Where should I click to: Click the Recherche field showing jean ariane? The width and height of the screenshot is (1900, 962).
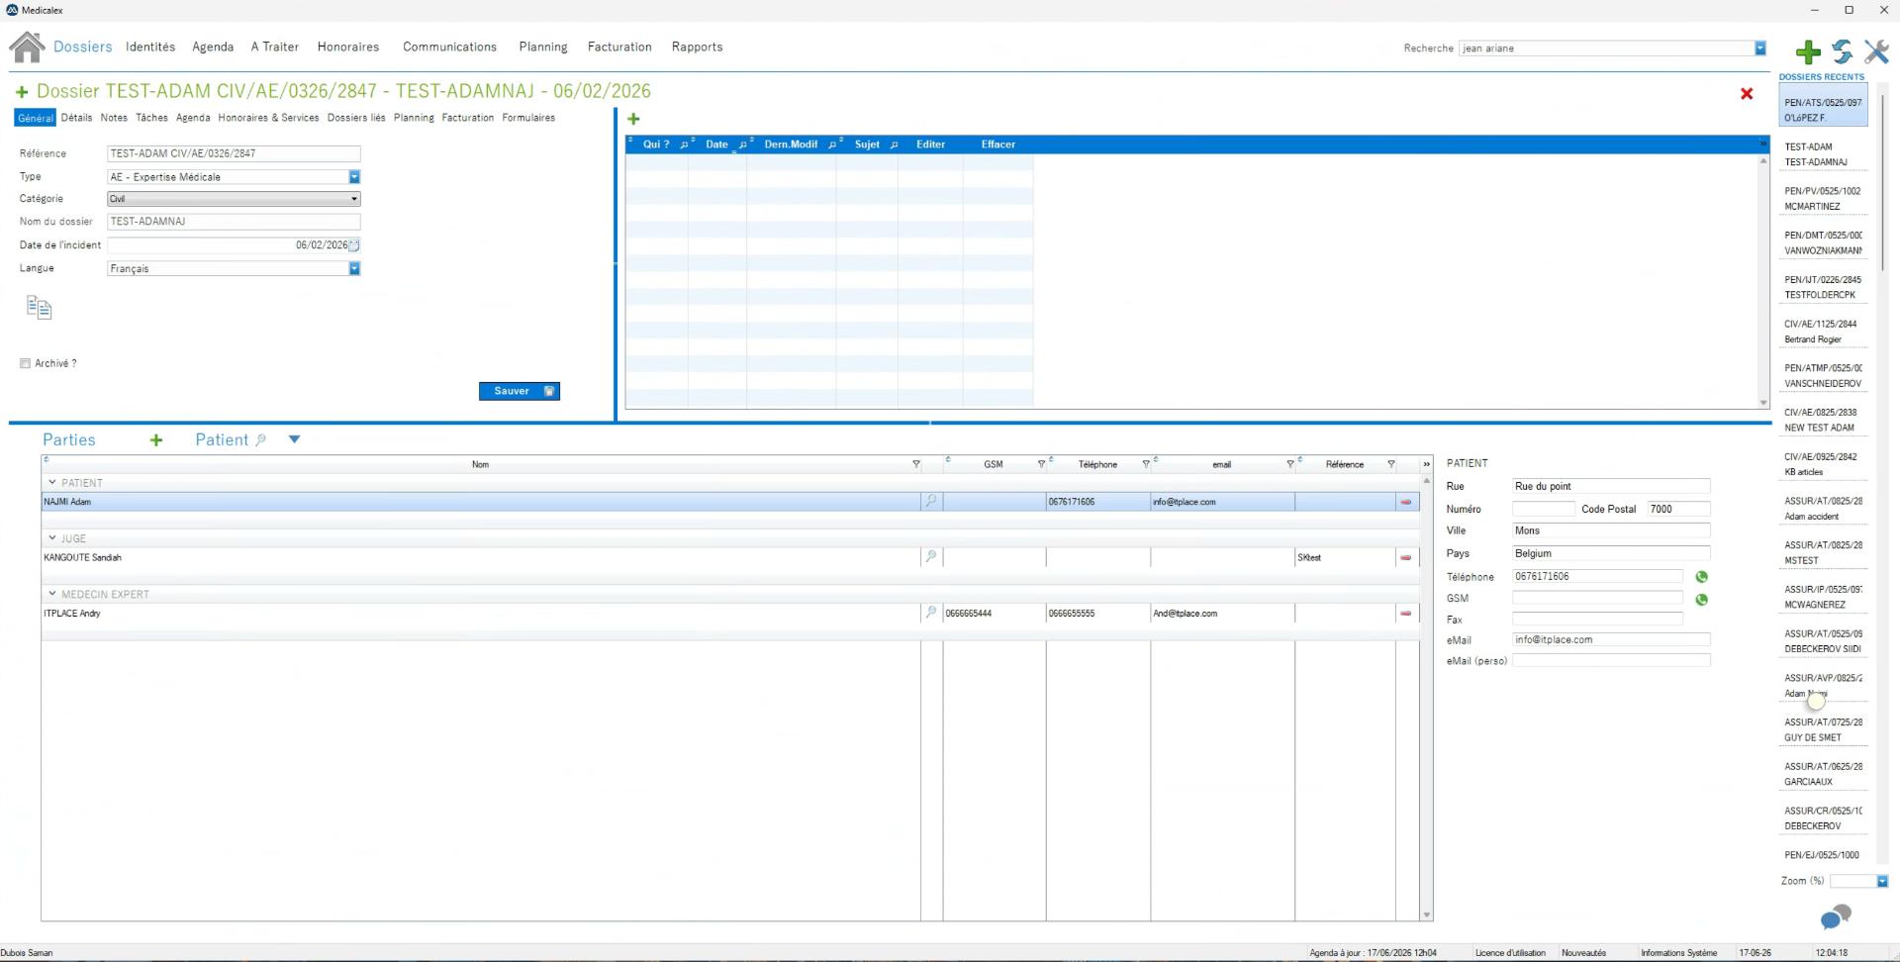pos(1605,48)
